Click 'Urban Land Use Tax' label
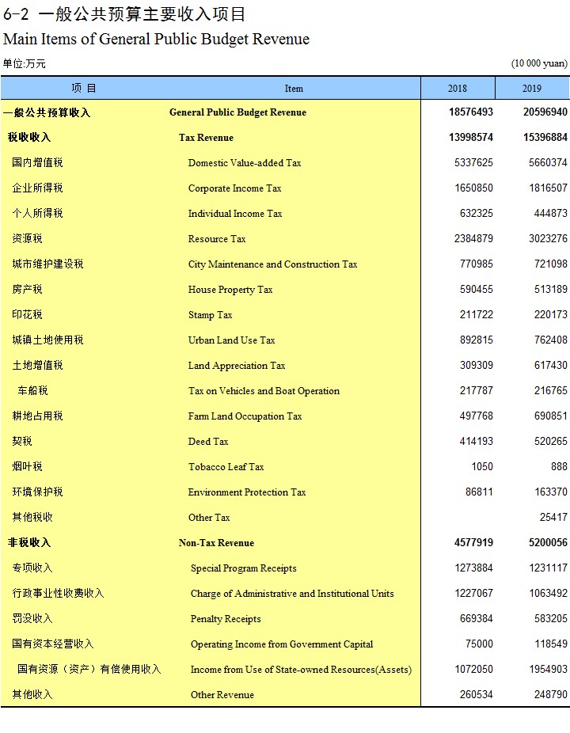Screen dimensions: 570x733 point(231,340)
